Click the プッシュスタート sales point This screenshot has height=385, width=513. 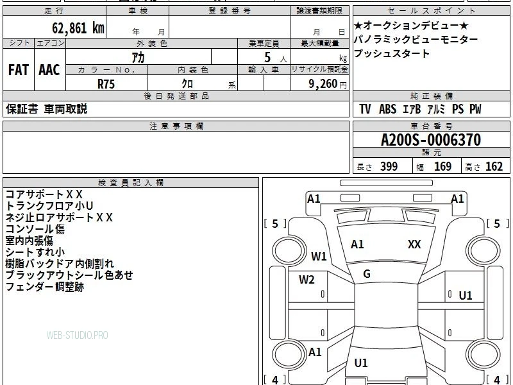point(392,53)
